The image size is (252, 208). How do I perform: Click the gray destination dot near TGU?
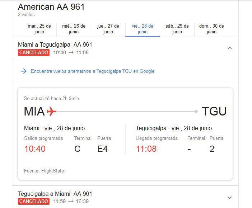196,111
